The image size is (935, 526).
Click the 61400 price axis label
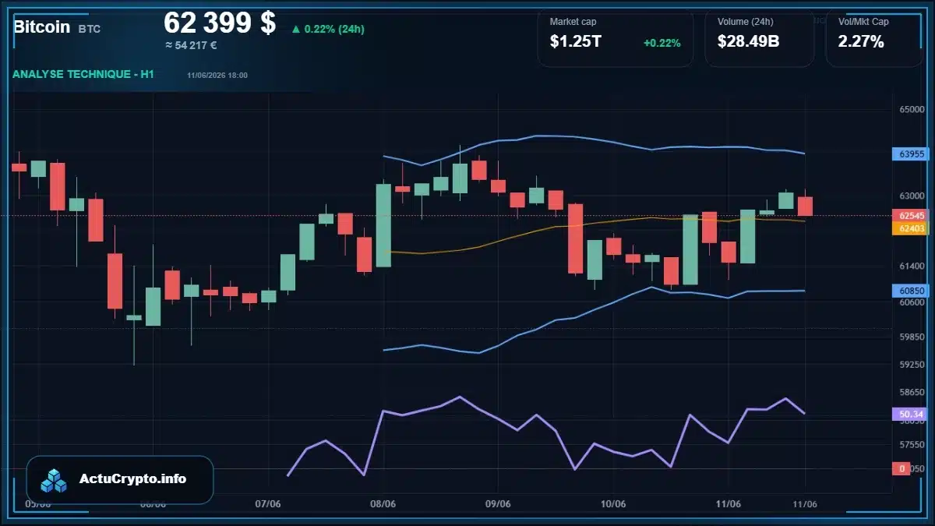[912, 267]
